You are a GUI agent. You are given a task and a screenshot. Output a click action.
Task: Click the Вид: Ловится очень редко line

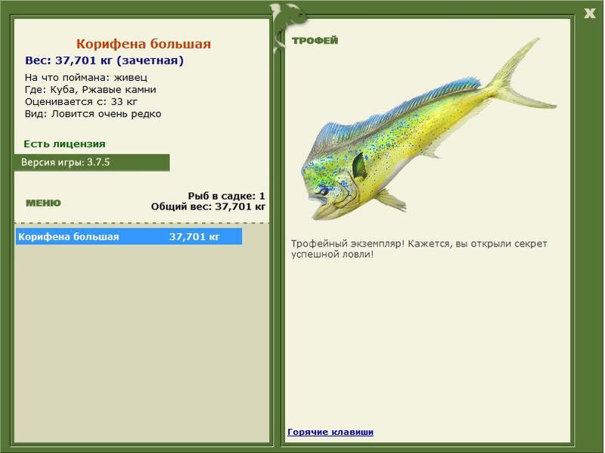(x=93, y=113)
